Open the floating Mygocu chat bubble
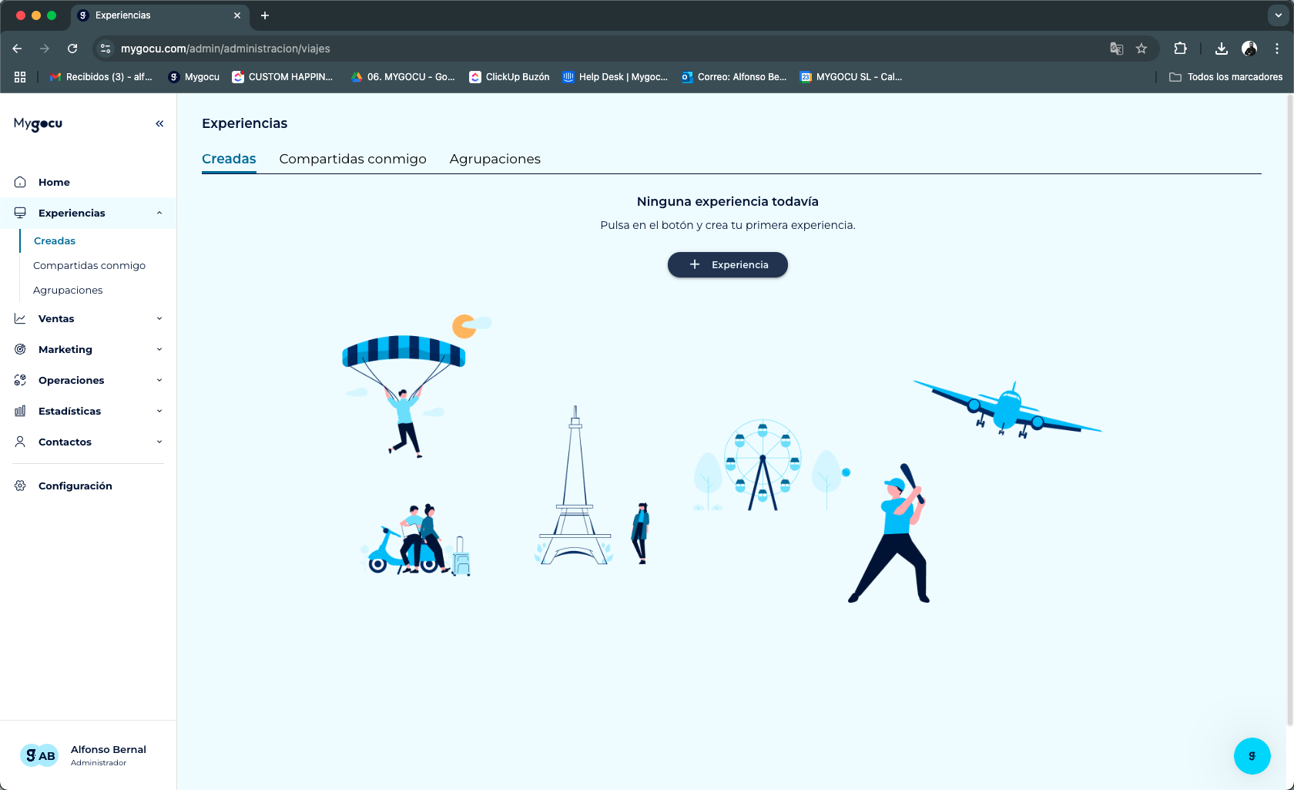 (x=1252, y=756)
